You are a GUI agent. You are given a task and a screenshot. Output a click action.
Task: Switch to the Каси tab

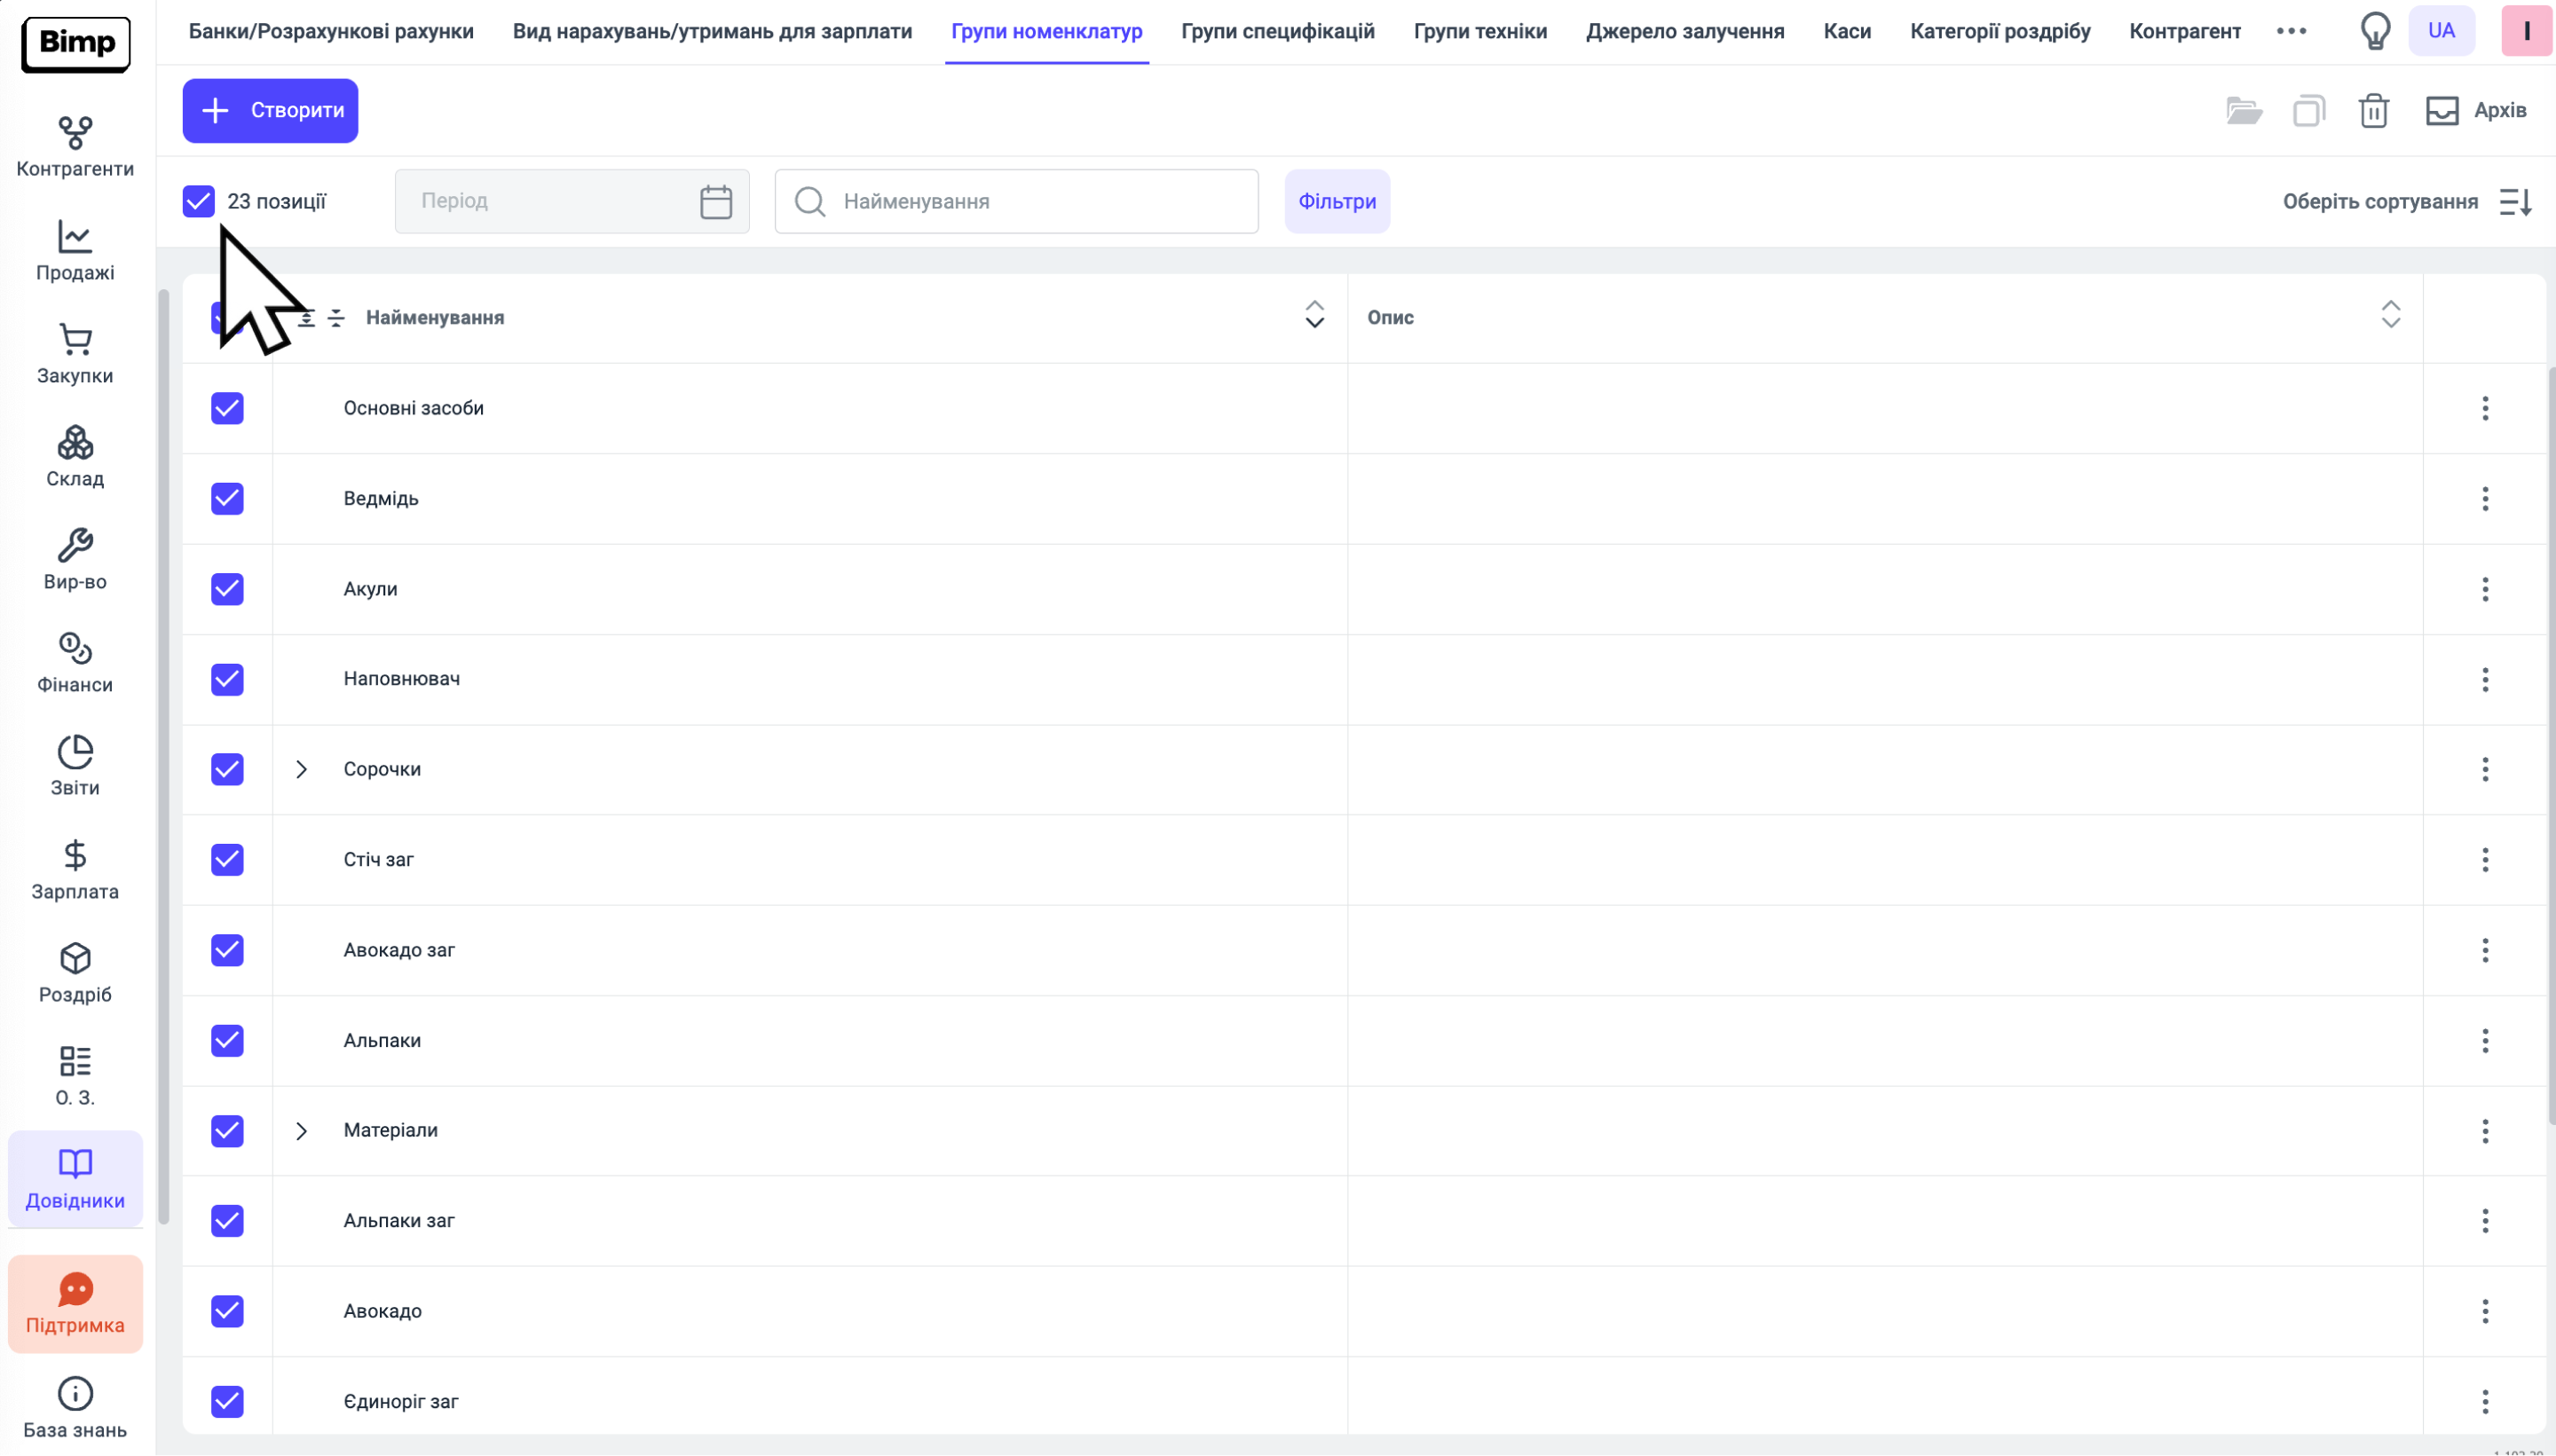(1847, 31)
